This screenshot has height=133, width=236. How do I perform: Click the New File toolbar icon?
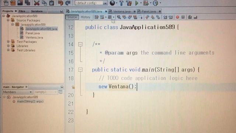pyautogui.click(x=6, y=3)
